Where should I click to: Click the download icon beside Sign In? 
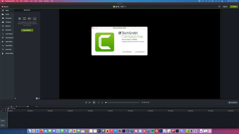[219, 6]
